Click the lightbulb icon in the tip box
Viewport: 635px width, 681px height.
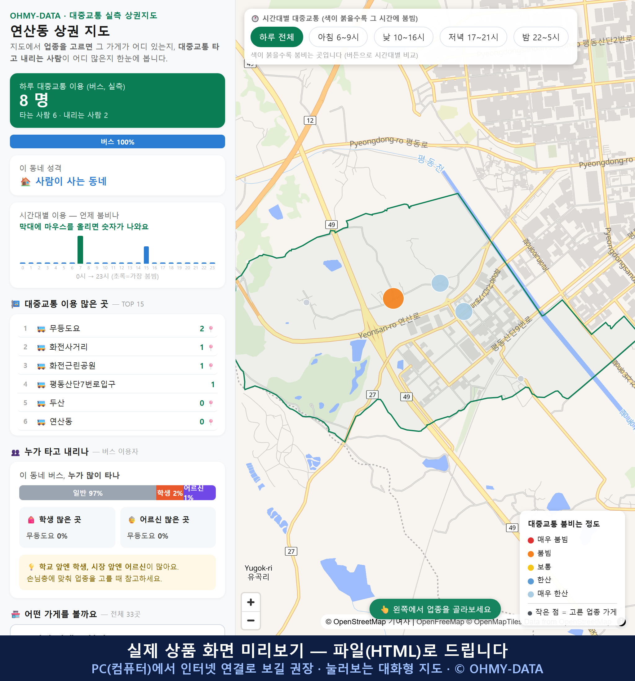click(x=31, y=567)
